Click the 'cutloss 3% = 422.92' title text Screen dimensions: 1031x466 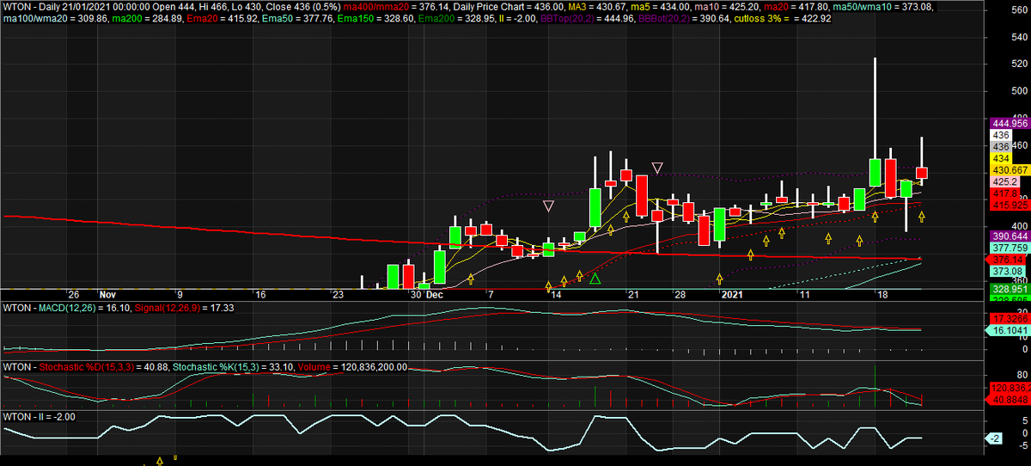783,18
